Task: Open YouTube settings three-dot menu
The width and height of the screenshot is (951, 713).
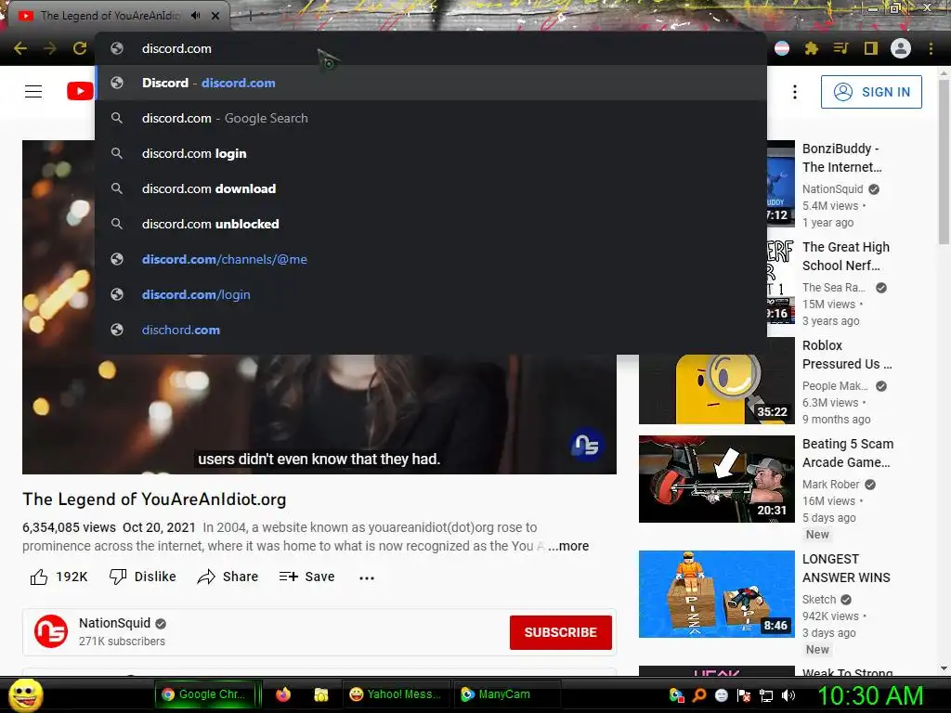Action: (795, 92)
